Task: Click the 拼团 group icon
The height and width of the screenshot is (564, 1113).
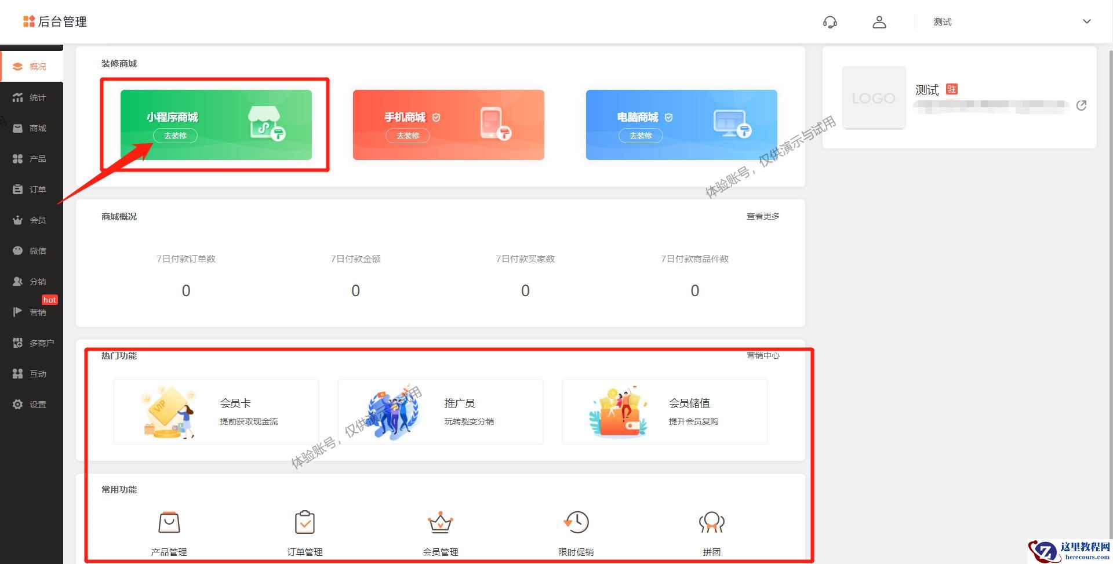Action: (712, 522)
